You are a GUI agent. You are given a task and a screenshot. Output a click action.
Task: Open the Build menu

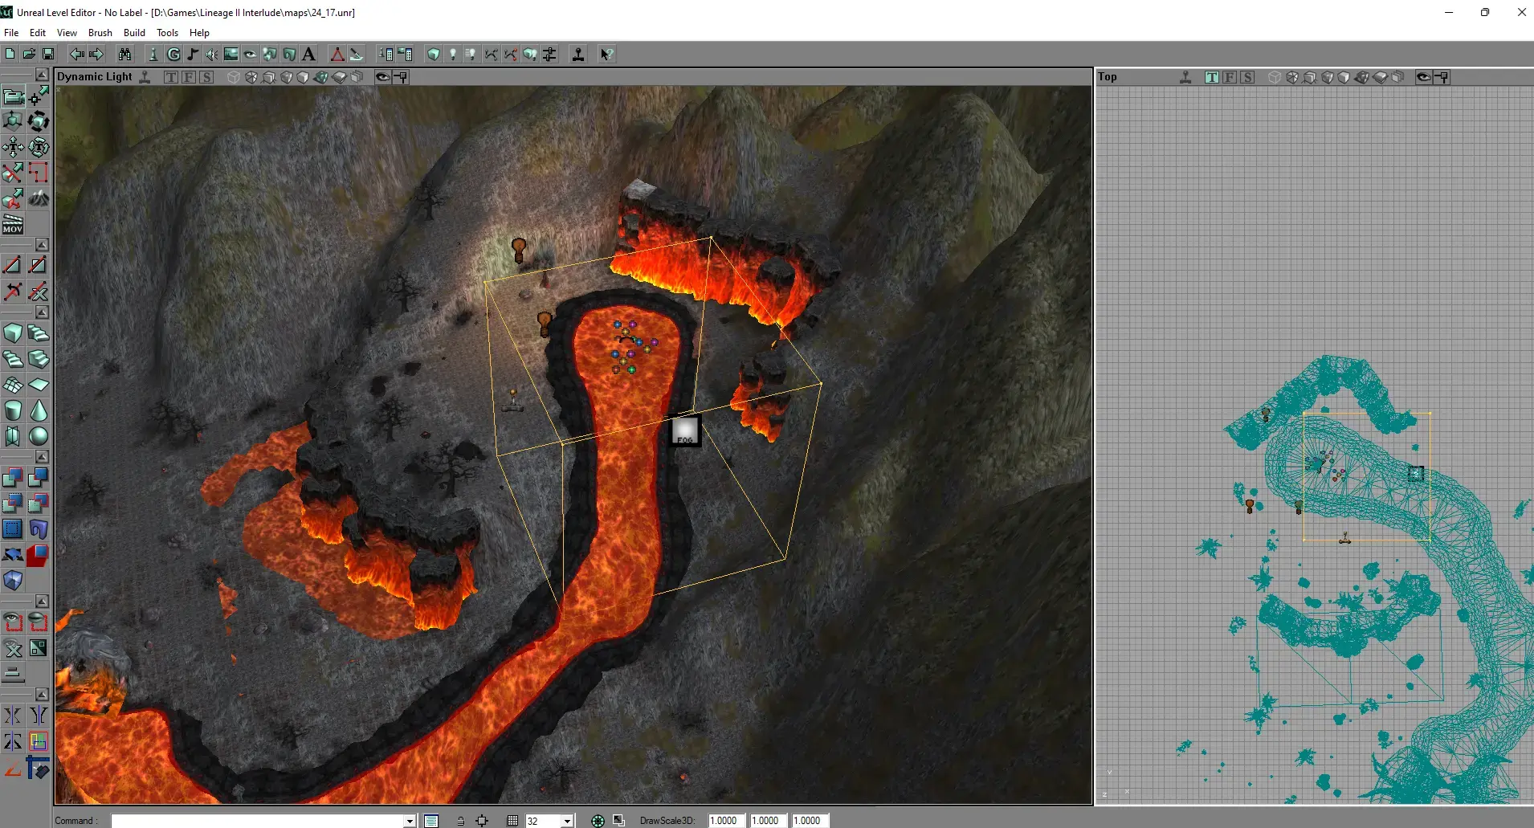click(x=134, y=33)
